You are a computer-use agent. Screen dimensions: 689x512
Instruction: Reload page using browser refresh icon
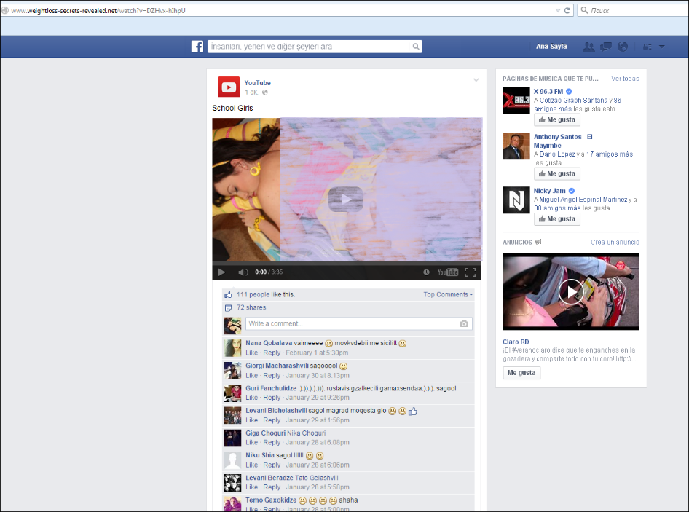click(x=567, y=10)
